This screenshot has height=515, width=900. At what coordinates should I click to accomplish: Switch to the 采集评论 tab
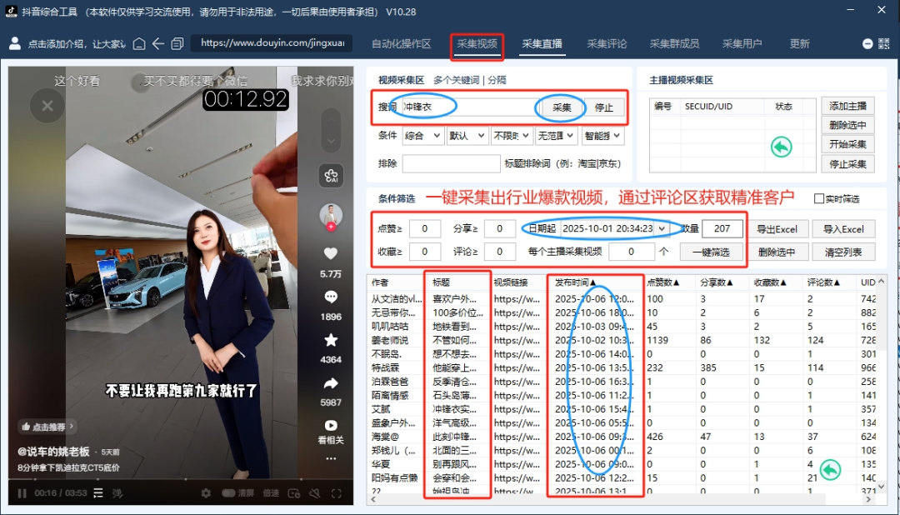607,43
